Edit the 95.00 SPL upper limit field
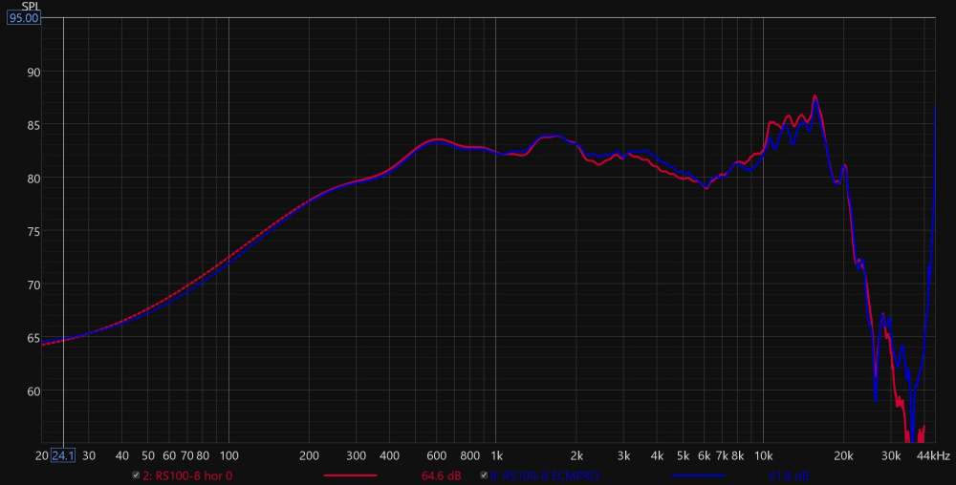This screenshot has height=485, width=956. 24,17
